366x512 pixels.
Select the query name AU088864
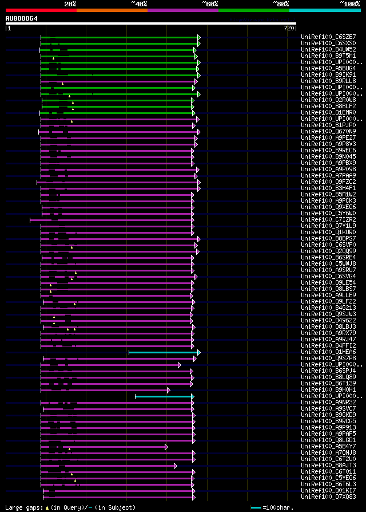pyautogui.click(x=22, y=18)
